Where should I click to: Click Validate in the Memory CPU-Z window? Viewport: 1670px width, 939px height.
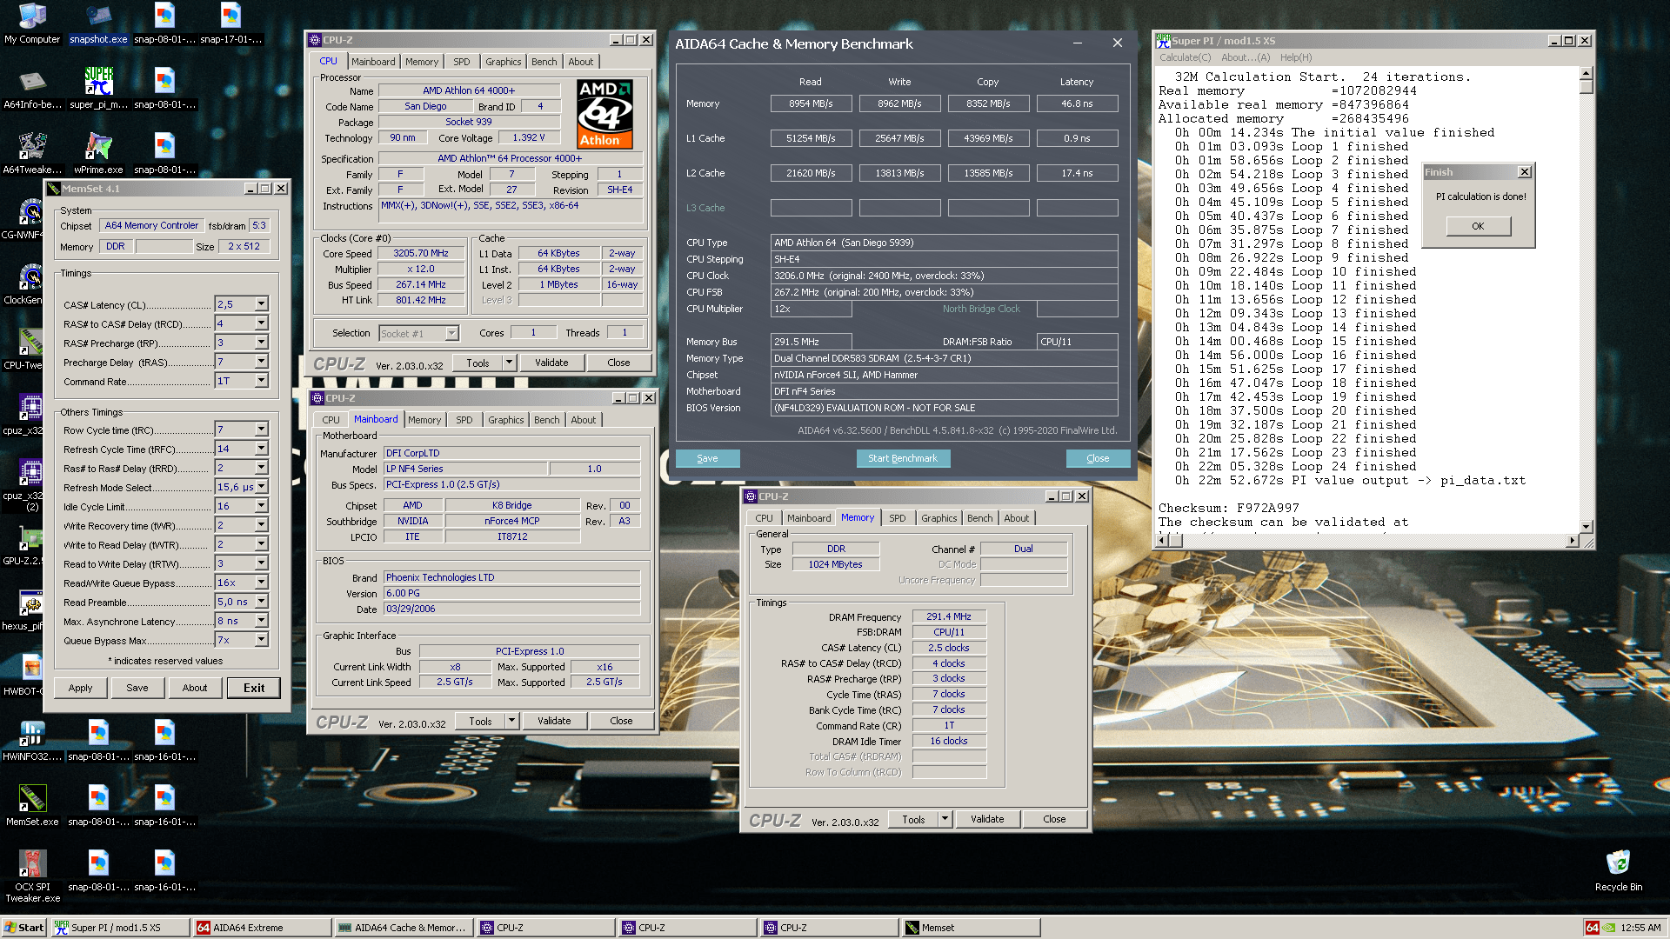point(987,819)
